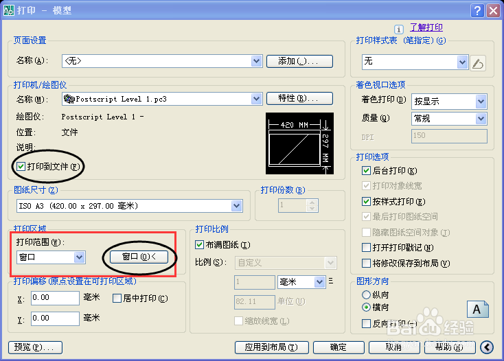Close the 打印 dialog window
504x361 pixels.
(493, 10)
